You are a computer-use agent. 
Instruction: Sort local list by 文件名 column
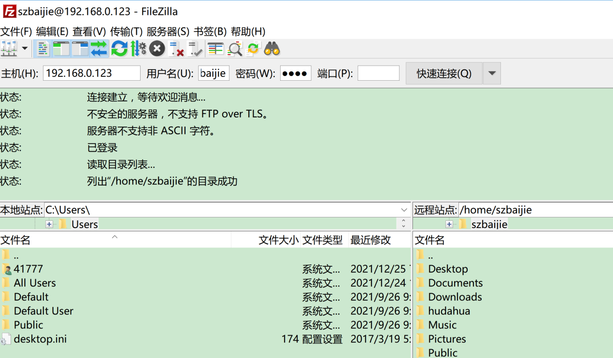115,240
